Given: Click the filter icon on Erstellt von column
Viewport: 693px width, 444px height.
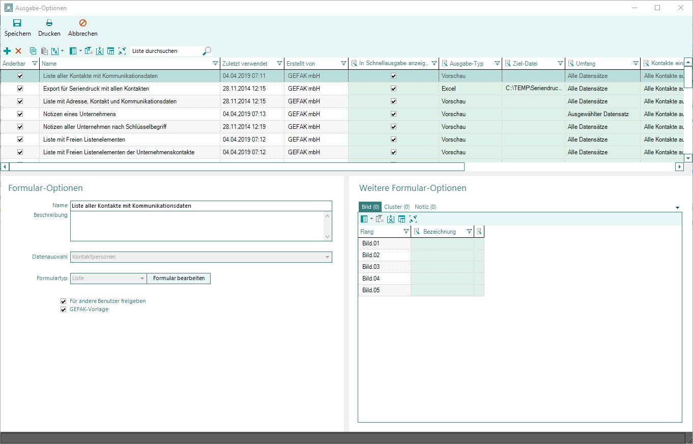Looking at the screenshot, I should [x=343, y=64].
